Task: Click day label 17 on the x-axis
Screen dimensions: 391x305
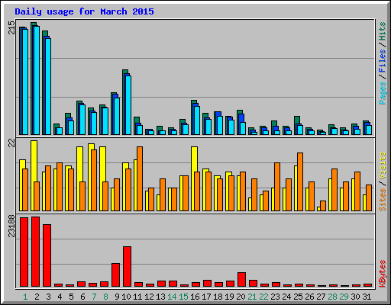Action: [x=206, y=297]
